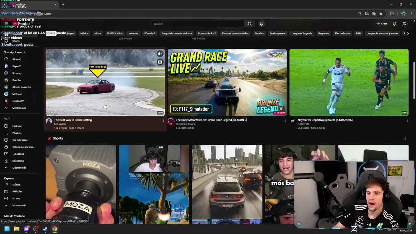Screen dimensions: 416x234
Task: Select the Counter-Strike 2 chip
Action: point(207,33)
